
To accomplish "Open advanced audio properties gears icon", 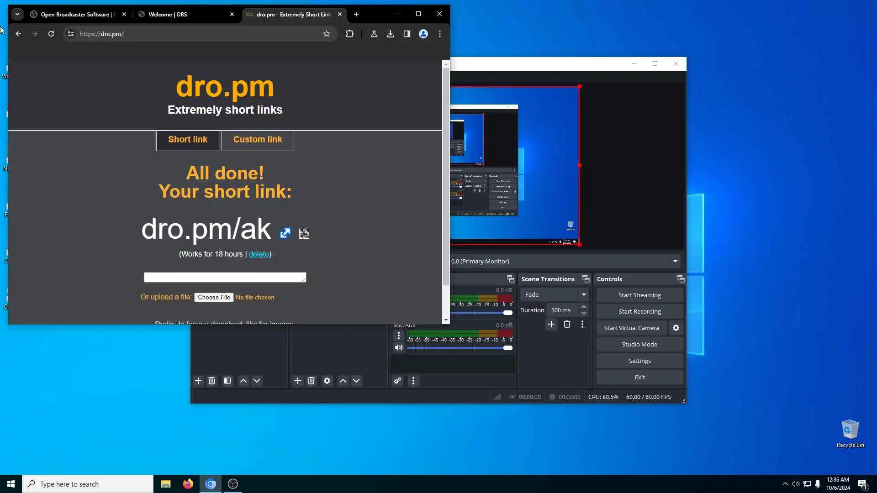I will (x=397, y=381).
